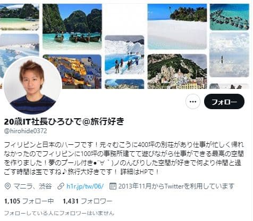Click the location pin icon near マニラ、渋谷
Image resolution: width=253 pixels, height=221 pixels.
tap(7, 186)
